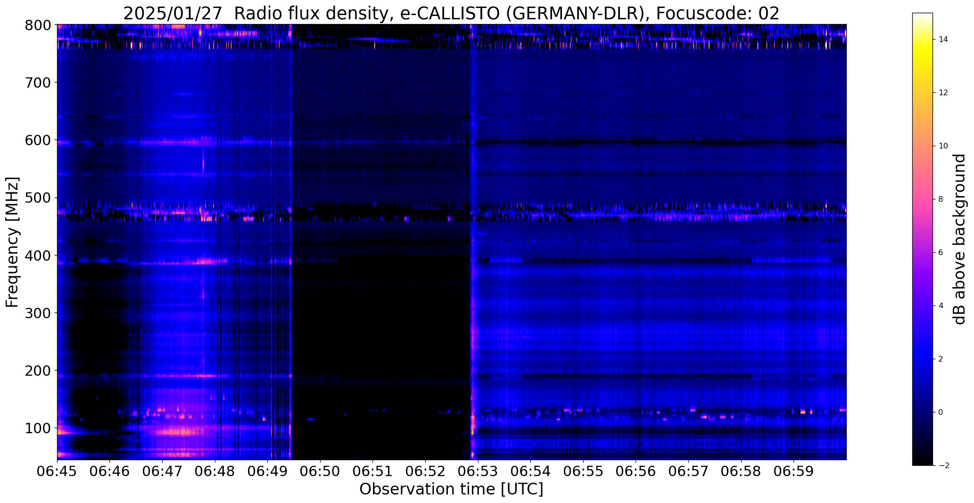Click the 06:51 time tick label
Viewport: 974px width, 503px height.
tap(373, 471)
